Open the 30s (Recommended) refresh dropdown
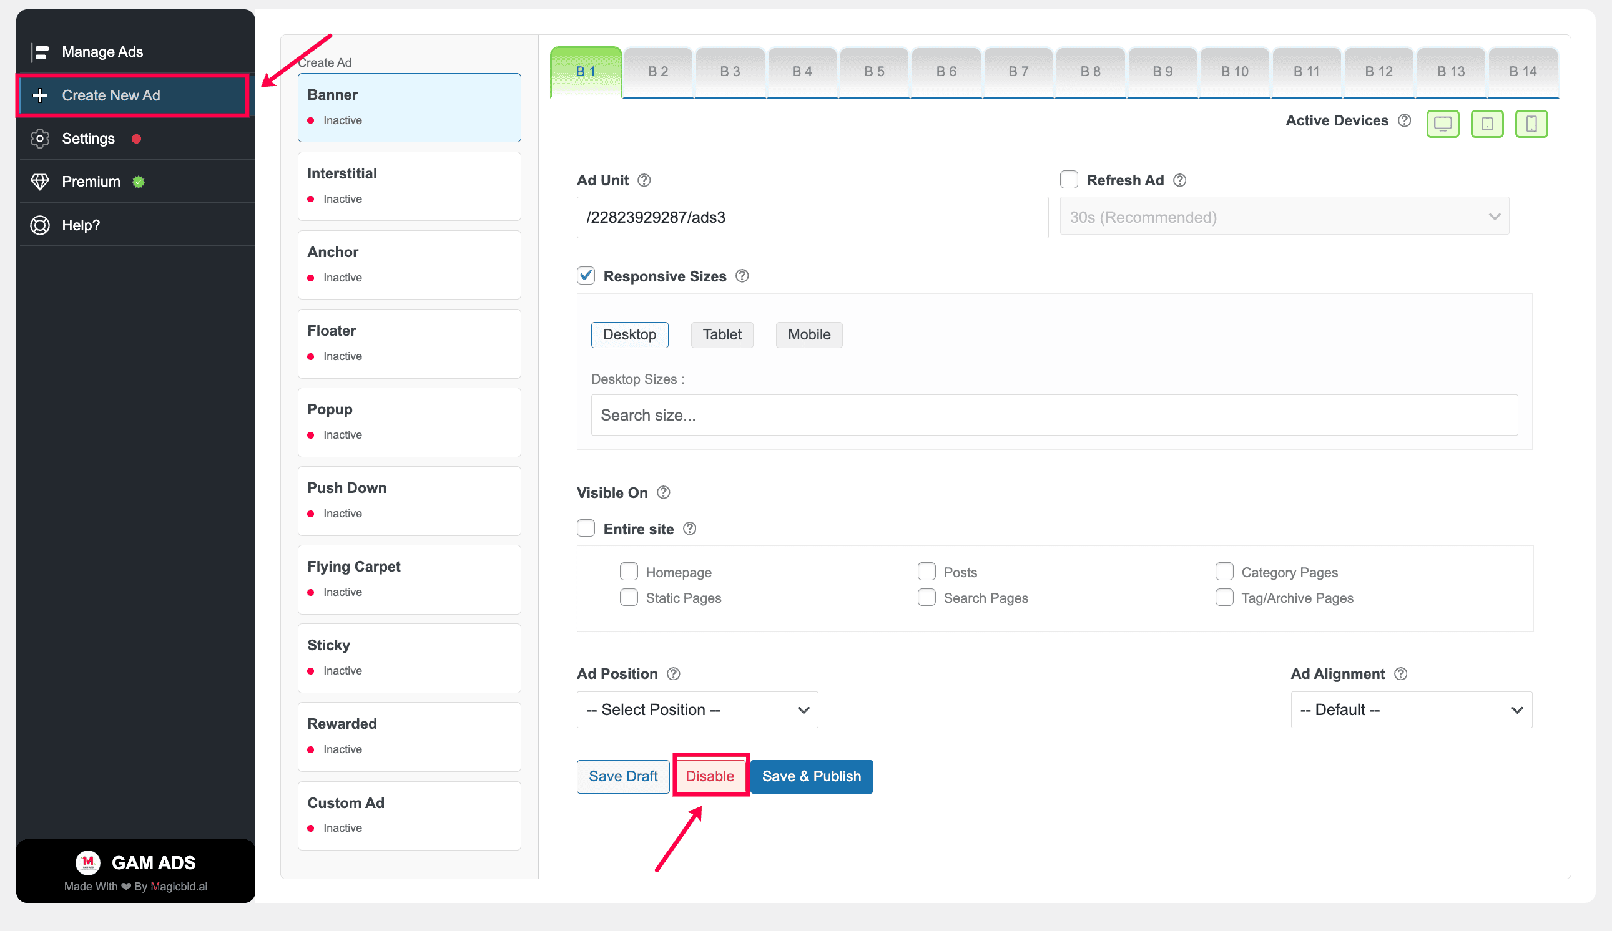Viewport: 1612px width, 931px height. pos(1284,217)
